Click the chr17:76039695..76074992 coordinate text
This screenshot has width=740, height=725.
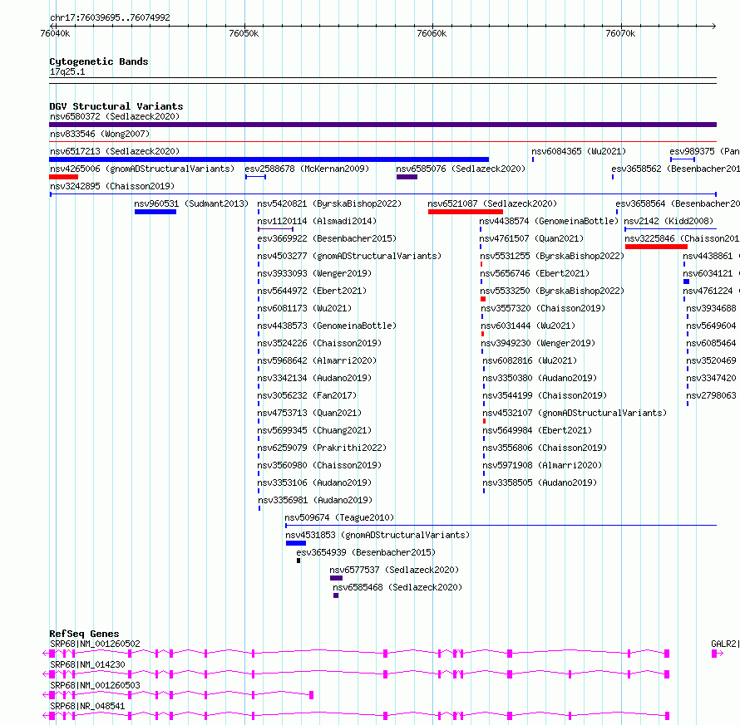(110, 17)
